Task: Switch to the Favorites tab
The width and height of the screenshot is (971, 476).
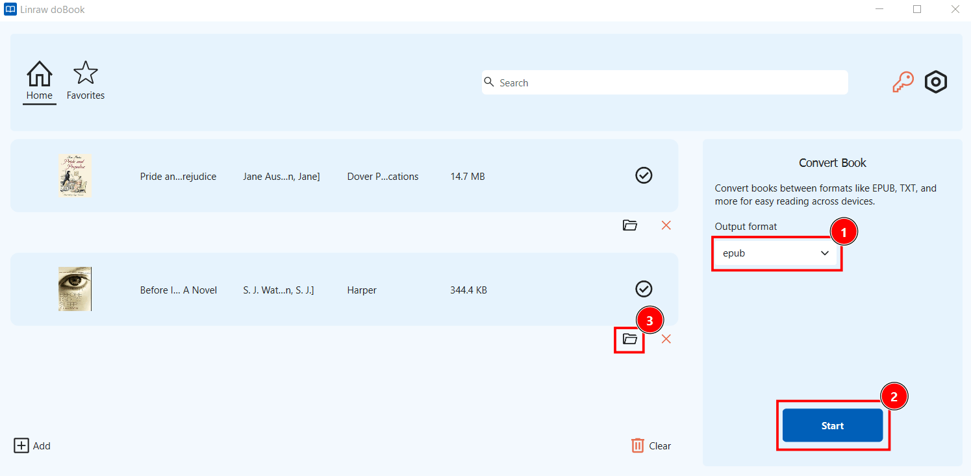Action: 86,81
